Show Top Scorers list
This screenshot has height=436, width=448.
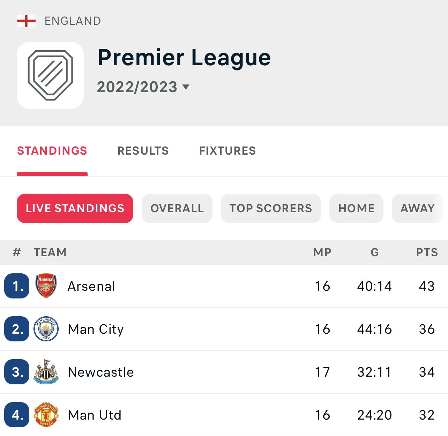coord(271,208)
